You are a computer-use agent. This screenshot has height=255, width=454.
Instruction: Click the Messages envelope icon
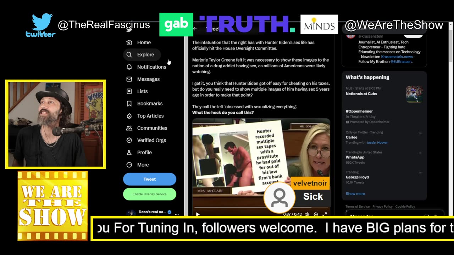129,79
